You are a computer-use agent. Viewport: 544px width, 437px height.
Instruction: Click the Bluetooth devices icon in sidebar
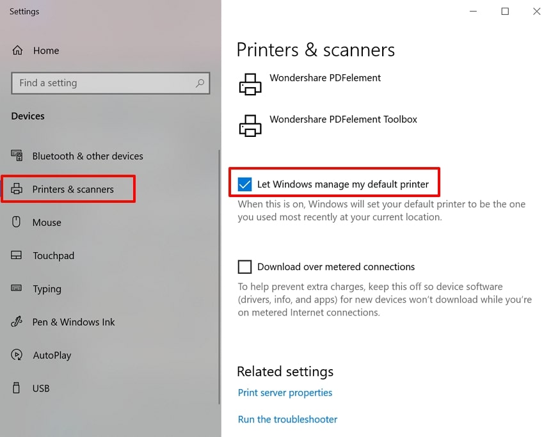17,155
